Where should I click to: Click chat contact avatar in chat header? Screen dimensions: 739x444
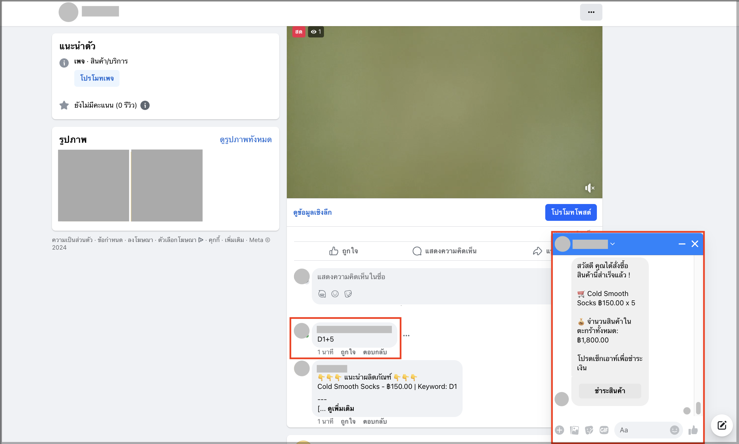pos(562,244)
